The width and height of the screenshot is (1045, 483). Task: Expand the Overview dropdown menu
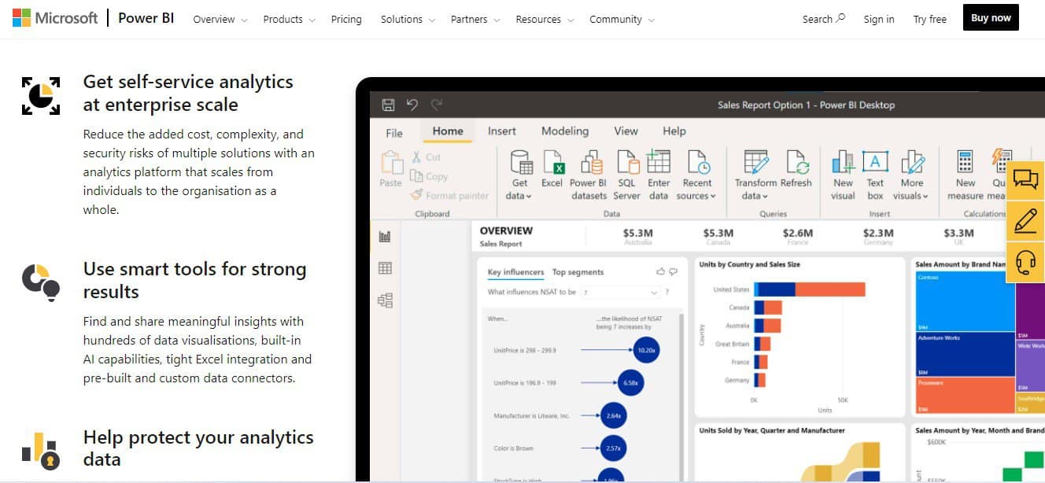click(220, 20)
